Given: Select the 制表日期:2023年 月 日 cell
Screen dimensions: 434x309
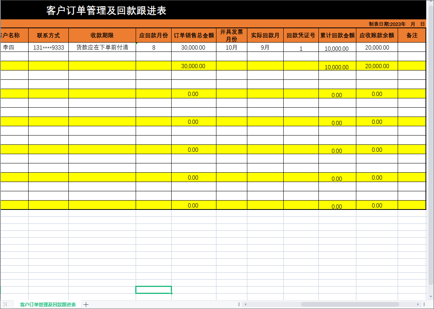Looking at the screenshot, I should [x=397, y=24].
